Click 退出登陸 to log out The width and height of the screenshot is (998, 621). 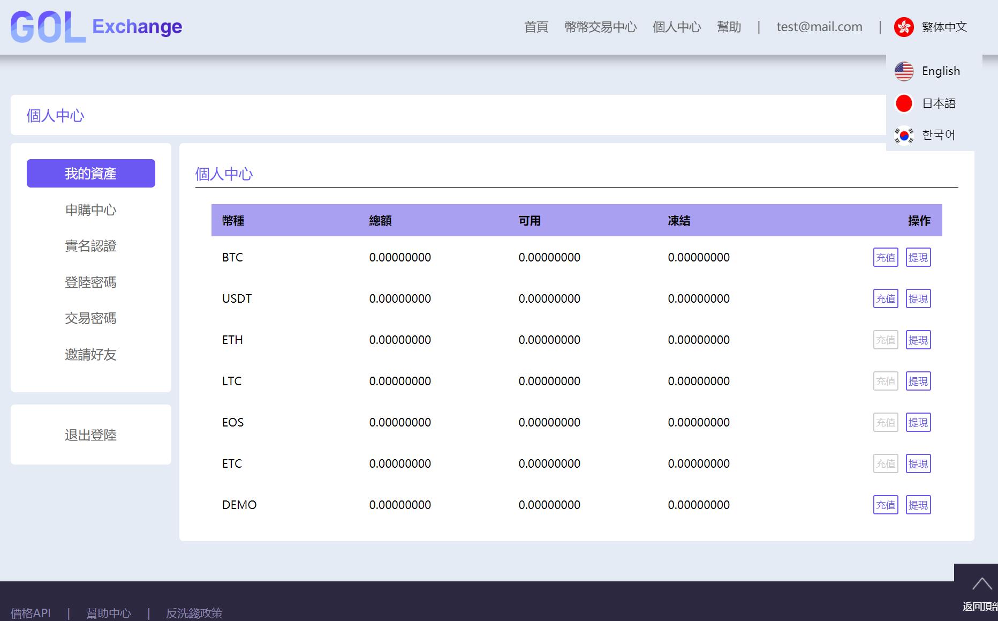[x=91, y=435]
